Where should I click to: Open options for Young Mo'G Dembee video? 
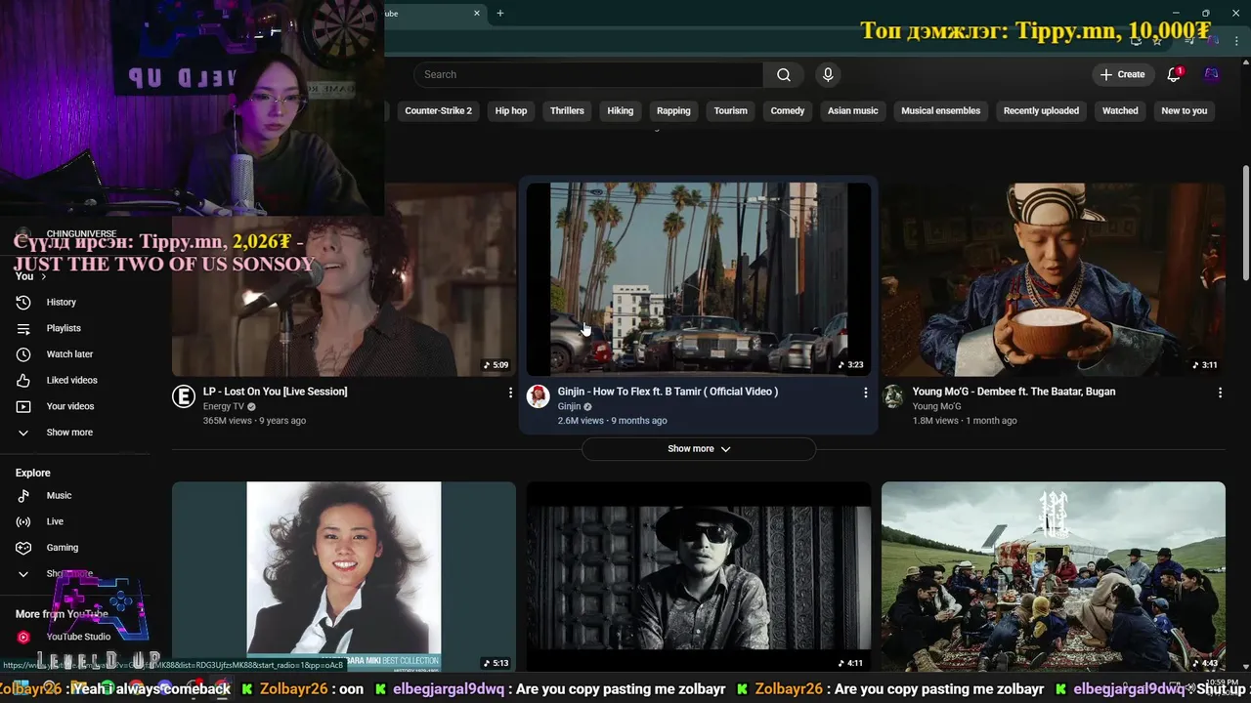click(x=1220, y=393)
